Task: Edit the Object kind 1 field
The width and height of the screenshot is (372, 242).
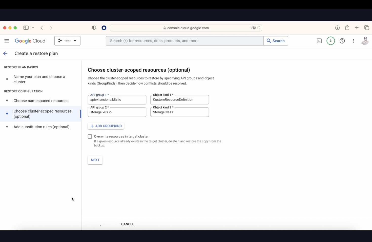Action: pyautogui.click(x=180, y=99)
